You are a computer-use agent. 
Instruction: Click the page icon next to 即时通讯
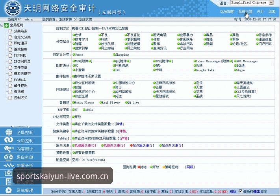(11, 44)
